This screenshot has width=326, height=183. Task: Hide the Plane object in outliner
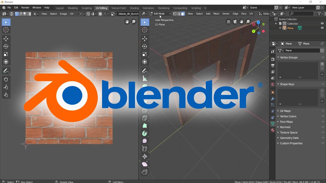tap(322, 28)
